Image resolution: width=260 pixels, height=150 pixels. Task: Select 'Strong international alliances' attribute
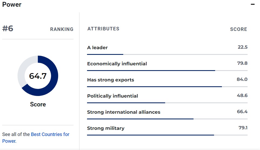[x=124, y=112]
